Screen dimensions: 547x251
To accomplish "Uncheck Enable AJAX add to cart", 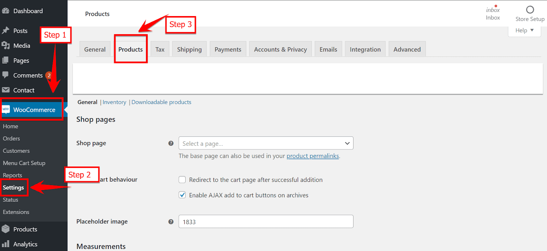I will 182,195.
